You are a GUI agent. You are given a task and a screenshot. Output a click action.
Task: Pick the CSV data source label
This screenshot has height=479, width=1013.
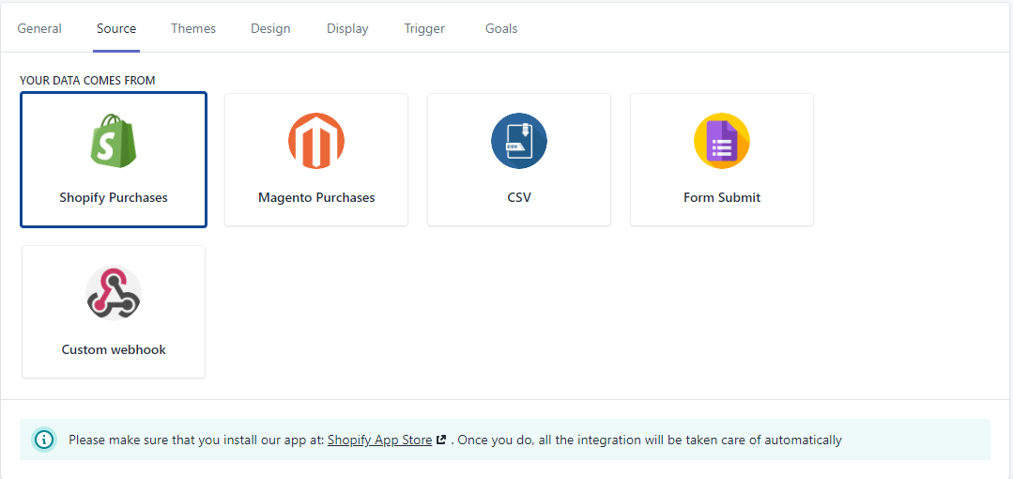point(519,198)
